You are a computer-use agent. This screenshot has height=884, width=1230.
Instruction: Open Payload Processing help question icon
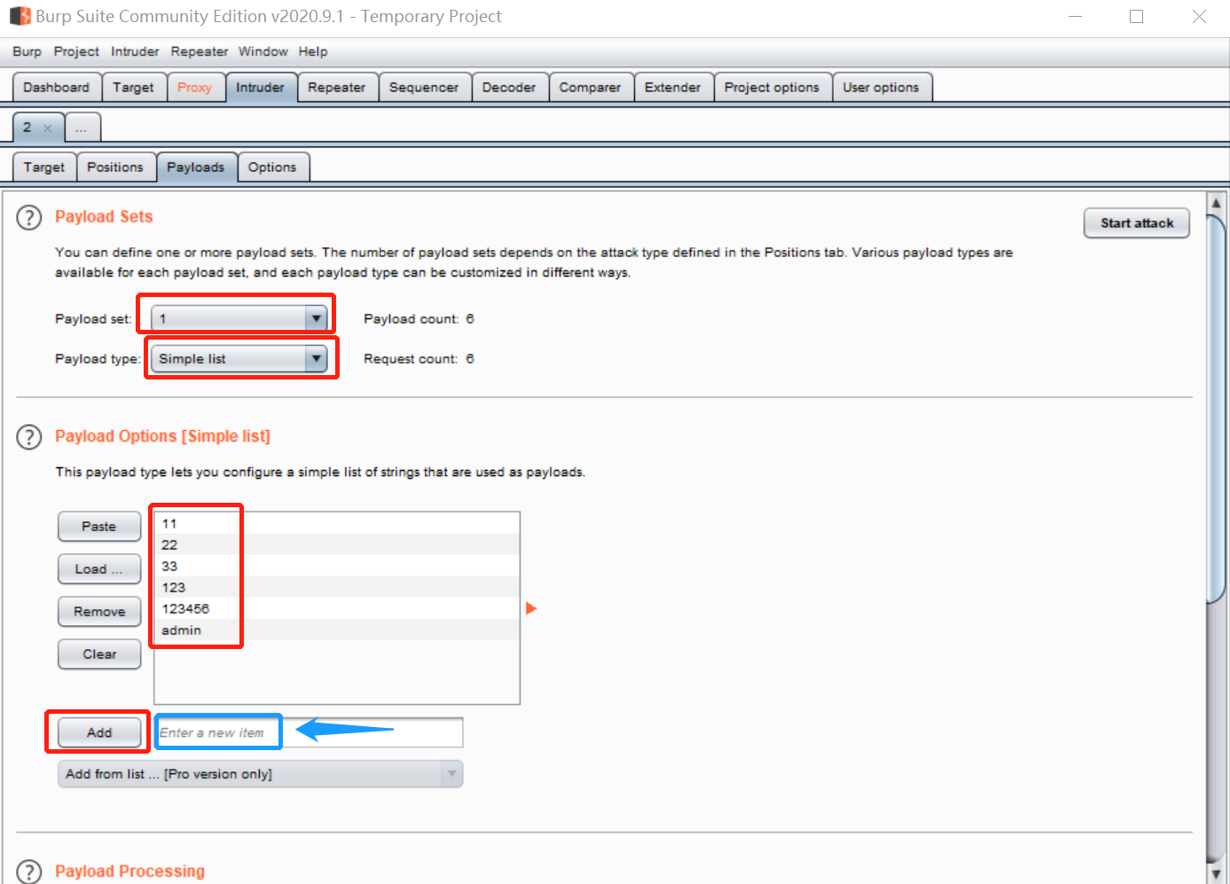tap(29, 872)
